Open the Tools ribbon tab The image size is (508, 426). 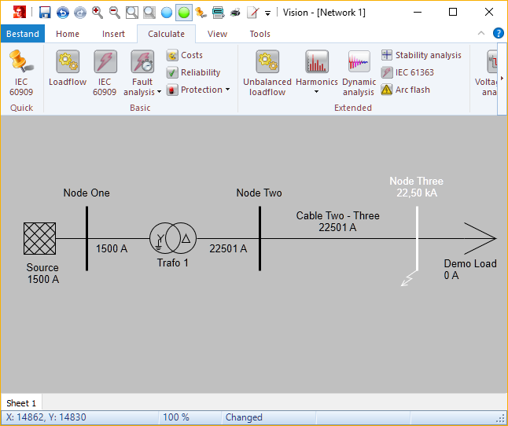click(260, 34)
